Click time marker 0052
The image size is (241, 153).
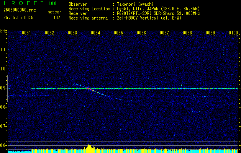[x=49, y=33]
